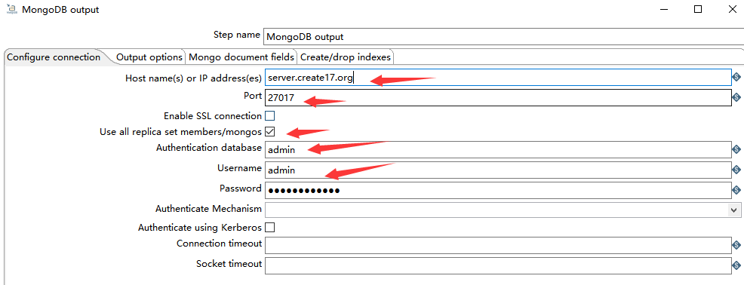This screenshot has height=285, width=744.
Task: Enable SSL connection checkbox
Action: [x=269, y=115]
